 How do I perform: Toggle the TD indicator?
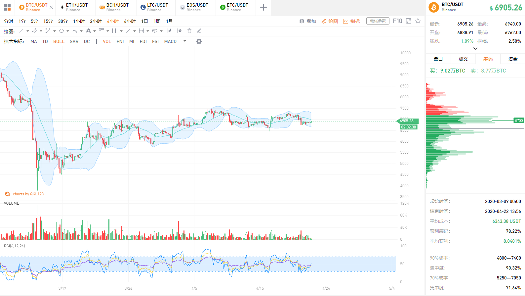[45, 41]
